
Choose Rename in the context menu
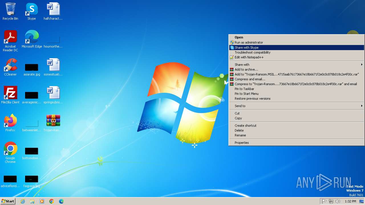pos(297,135)
